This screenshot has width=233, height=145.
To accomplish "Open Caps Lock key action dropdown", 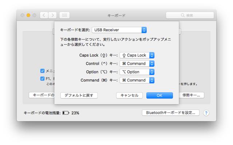I will pos(137,55).
